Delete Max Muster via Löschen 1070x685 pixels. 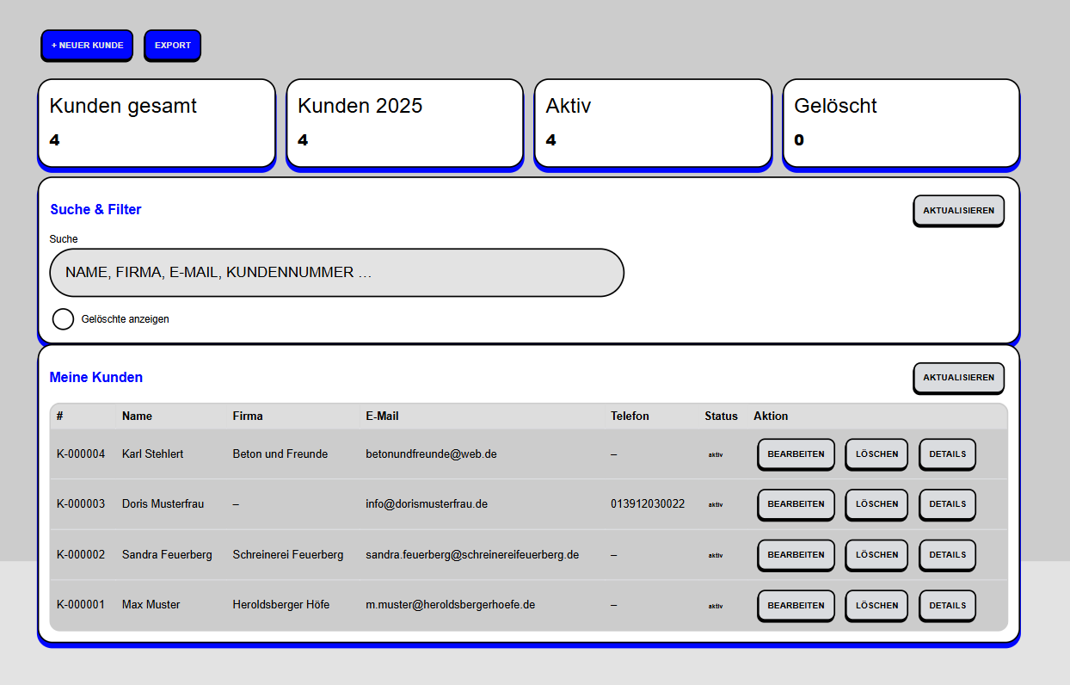pyautogui.click(x=876, y=606)
